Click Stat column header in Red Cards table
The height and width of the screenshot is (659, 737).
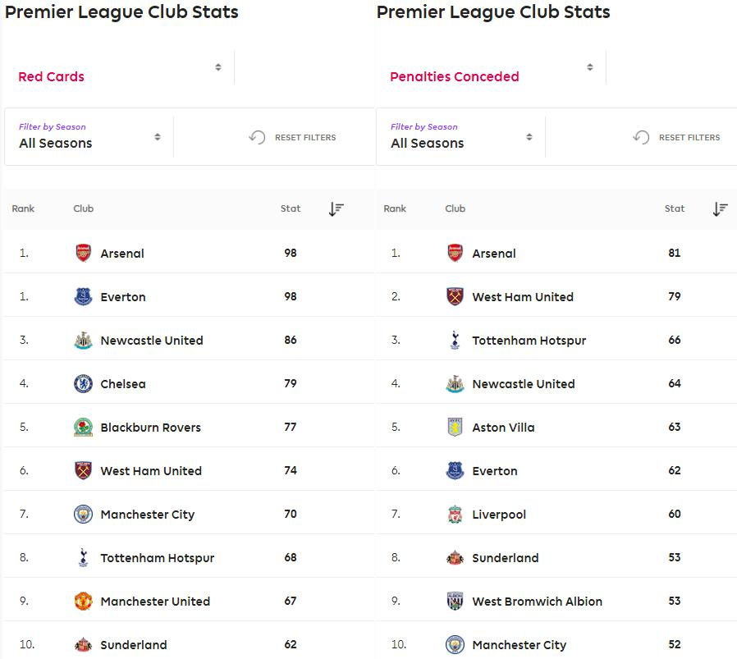click(291, 208)
